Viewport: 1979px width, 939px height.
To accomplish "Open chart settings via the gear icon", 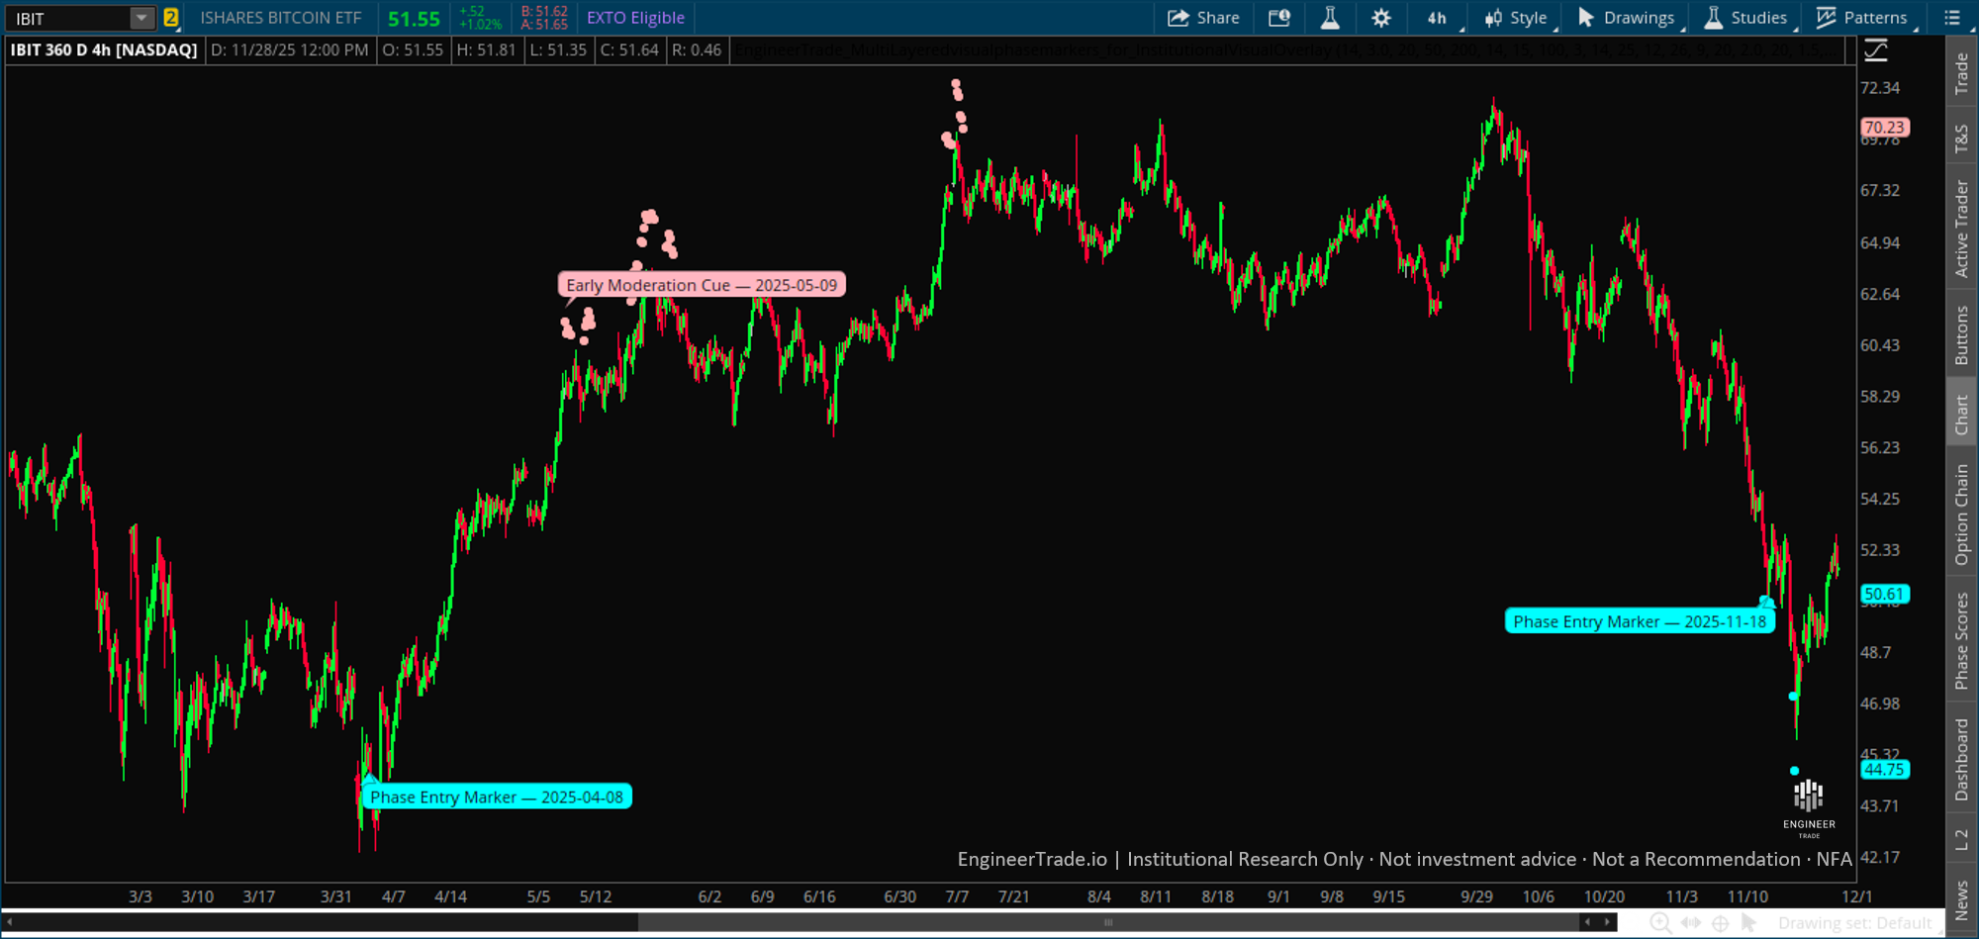I will pos(1380,17).
